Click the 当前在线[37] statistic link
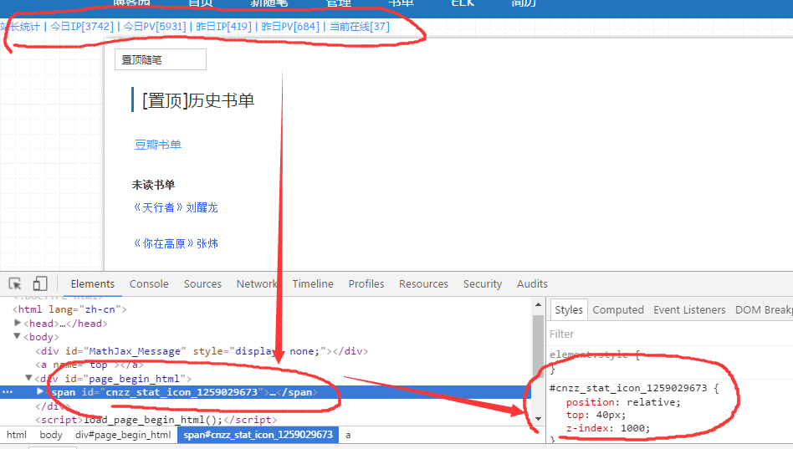The width and height of the screenshot is (793, 449). (x=360, y=26)
